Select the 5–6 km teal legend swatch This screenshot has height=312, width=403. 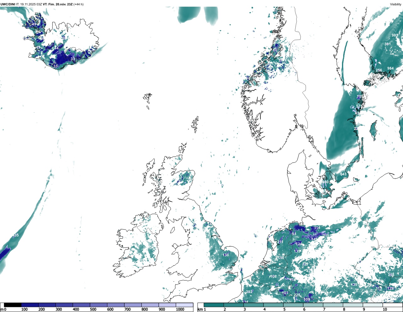293,305
